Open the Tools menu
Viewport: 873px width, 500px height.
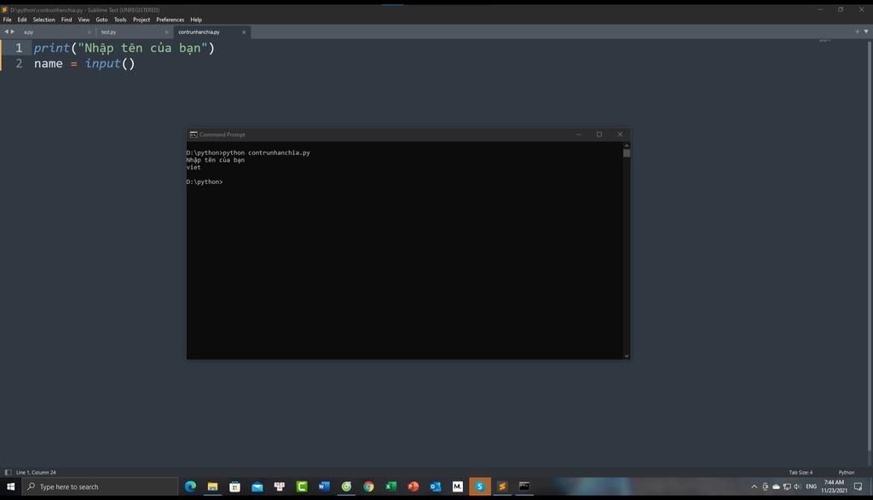click(x=120, y=20)
